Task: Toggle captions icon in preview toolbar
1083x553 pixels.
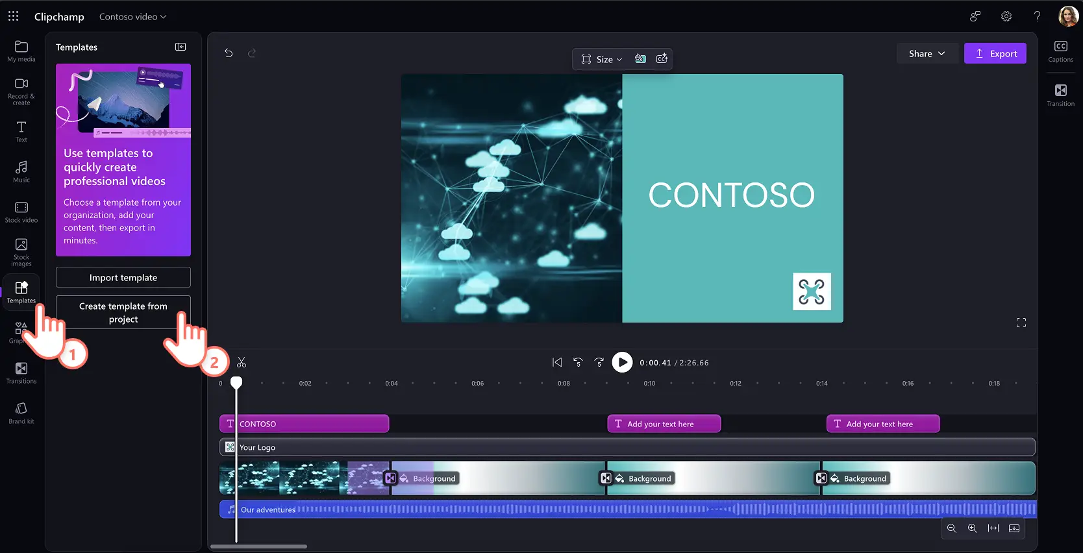Action: [662, 59]
